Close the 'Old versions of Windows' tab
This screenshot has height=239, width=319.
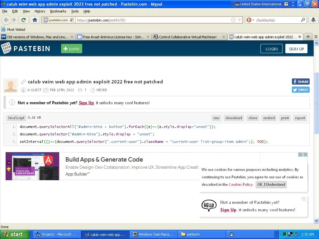pos(72,37)
